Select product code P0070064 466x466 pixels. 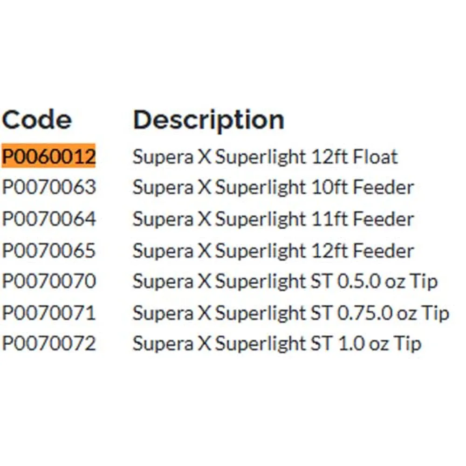click(48, 219)
